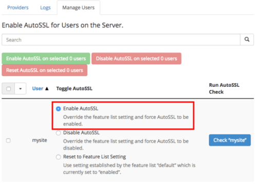Viewport: 257px width, 188px height.
Task: Select the Disable AutoSSL radio option
Action: click(59, 133)
